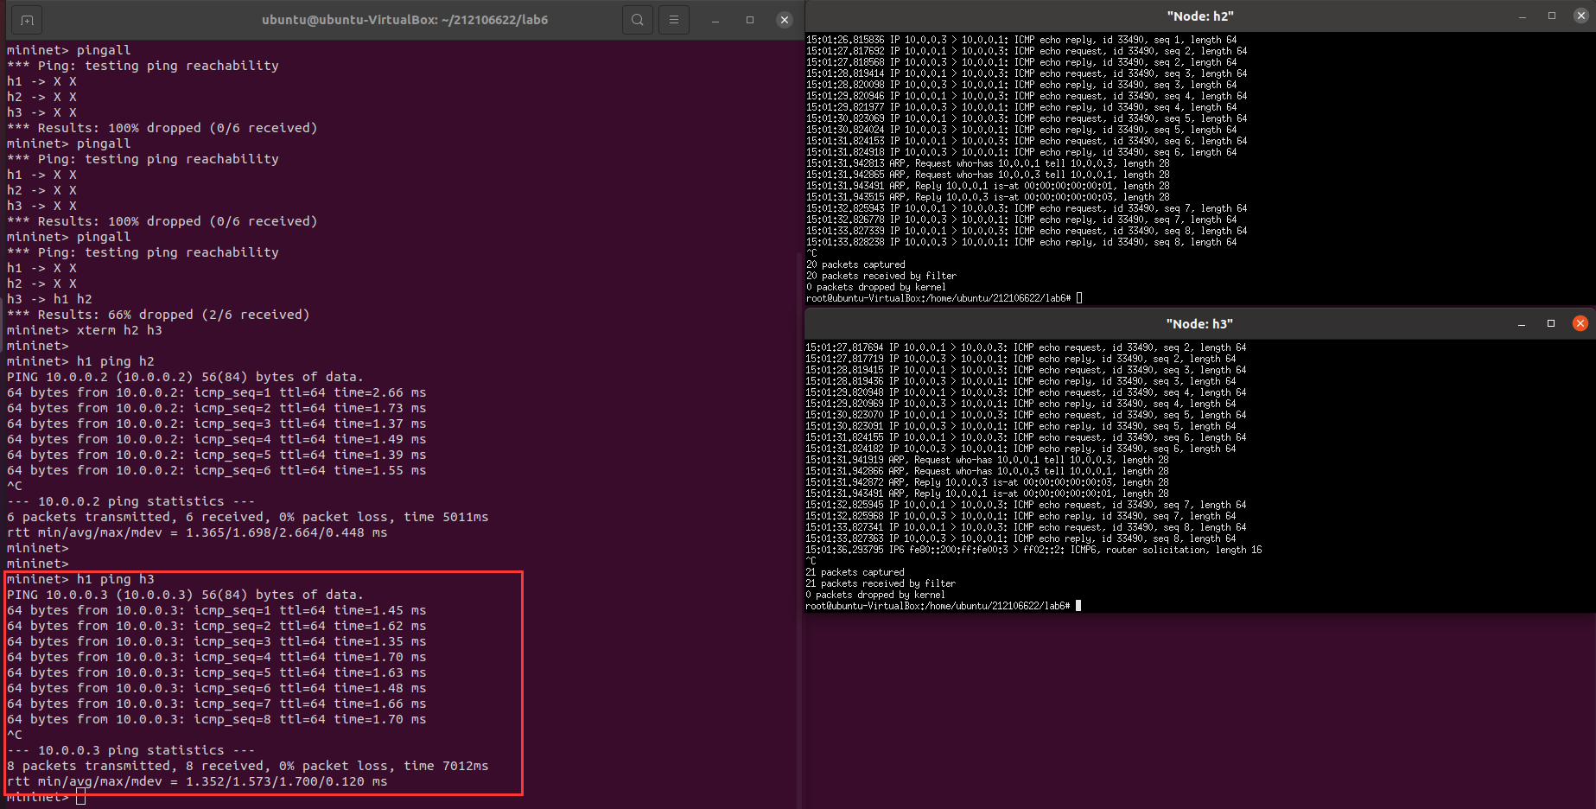
Task: Click "21 packets captured" in the h3 window
Action: tap(855, 572)
